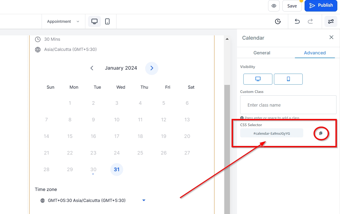Open the Appointment page dropdown

coord(63,21)
